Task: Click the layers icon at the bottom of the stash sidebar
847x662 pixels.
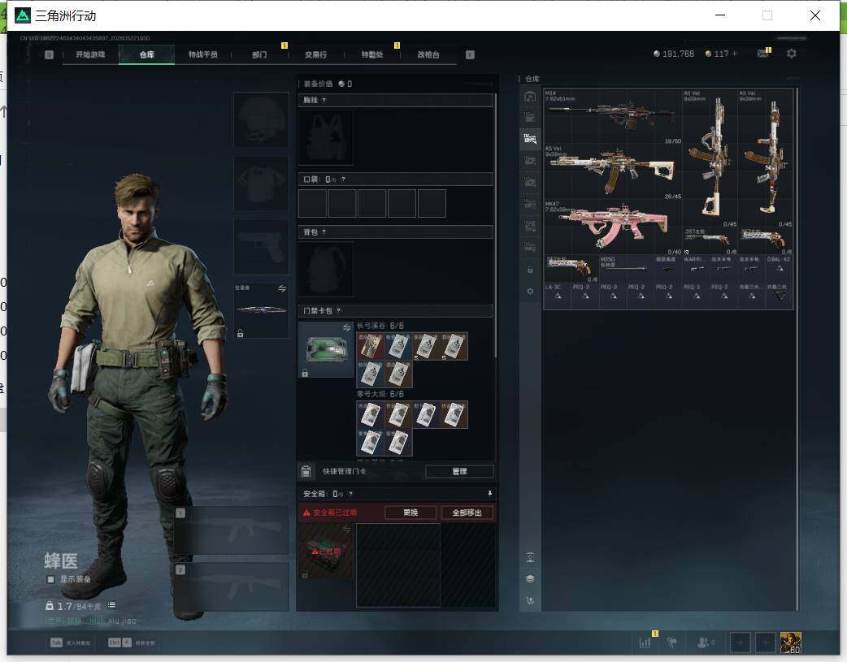Action: [x=530, y=579]
